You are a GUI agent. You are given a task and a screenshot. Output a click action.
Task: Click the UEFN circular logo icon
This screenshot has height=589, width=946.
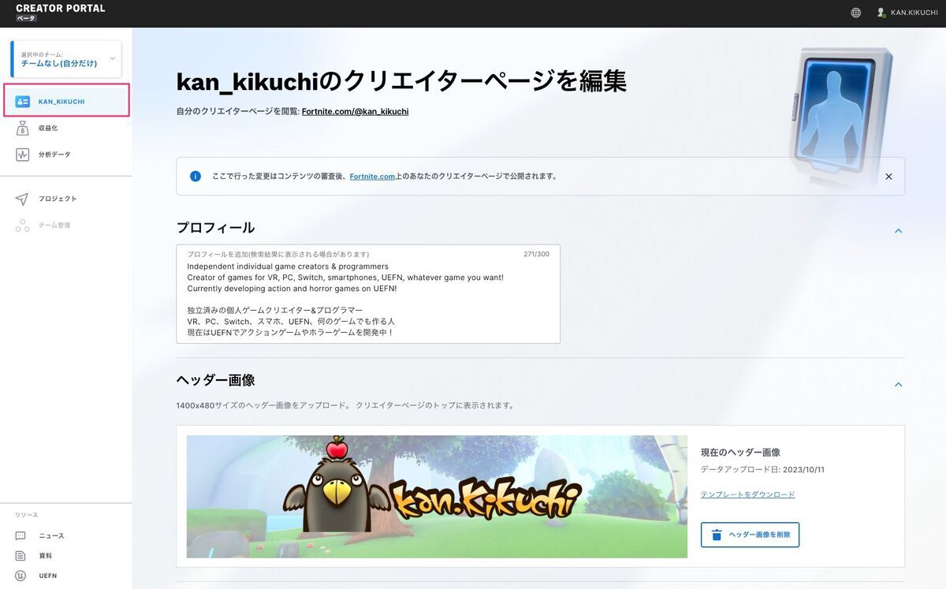pyautogui.click(x=20, y=576)
